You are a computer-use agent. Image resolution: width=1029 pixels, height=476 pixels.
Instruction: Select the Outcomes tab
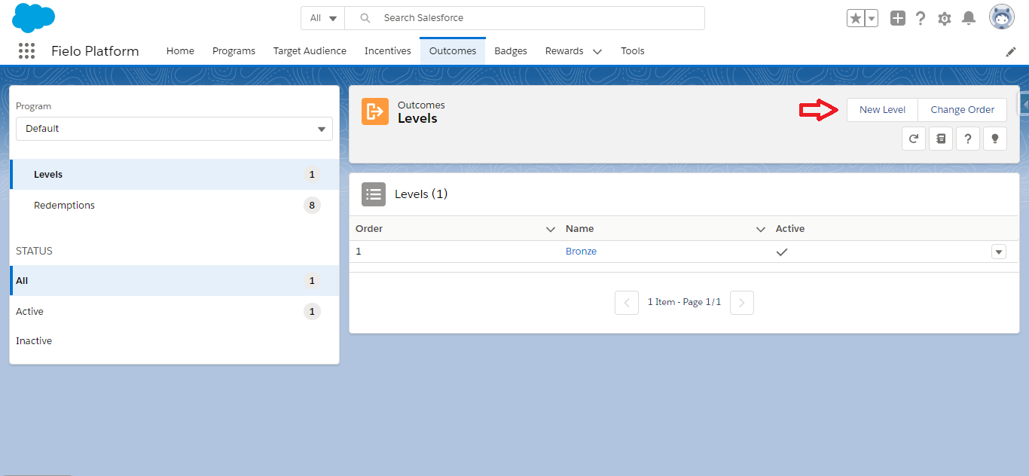click(453, 51)
